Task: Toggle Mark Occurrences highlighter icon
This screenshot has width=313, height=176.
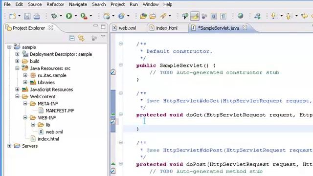Action: click(195, 16)
